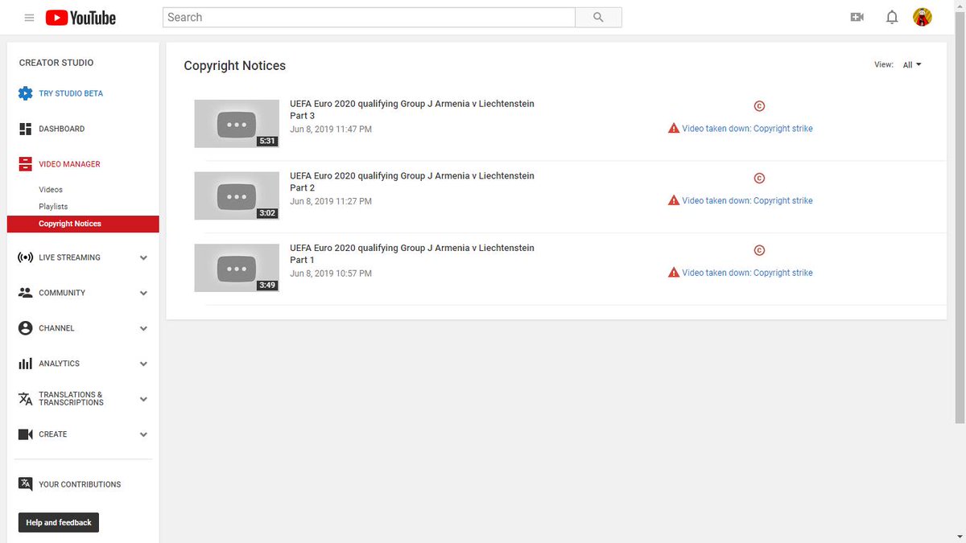Open Your Contributions menu item
Screen dimensions: 966x543
(80, 484)
